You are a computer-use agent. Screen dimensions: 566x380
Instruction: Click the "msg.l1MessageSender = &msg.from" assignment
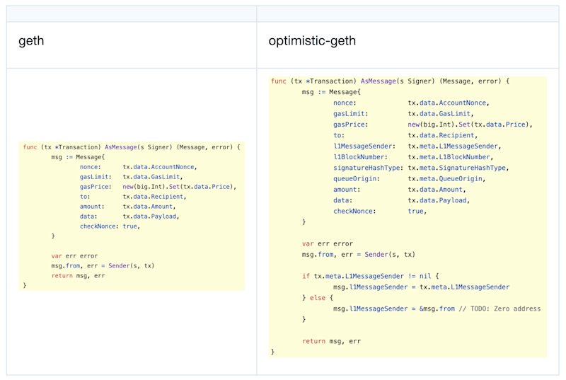click(x=394, y=309)
